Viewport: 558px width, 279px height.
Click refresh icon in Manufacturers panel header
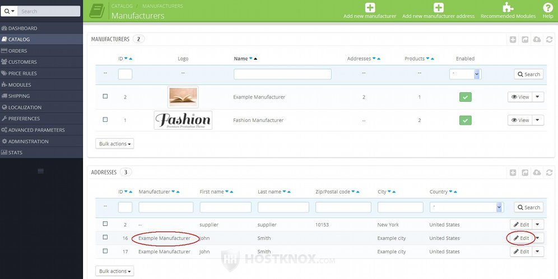(548, 39)
